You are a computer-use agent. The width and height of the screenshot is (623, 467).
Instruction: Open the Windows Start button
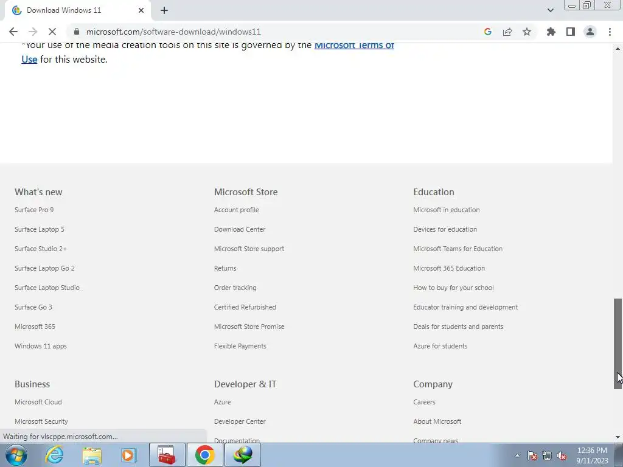point(16,455)
